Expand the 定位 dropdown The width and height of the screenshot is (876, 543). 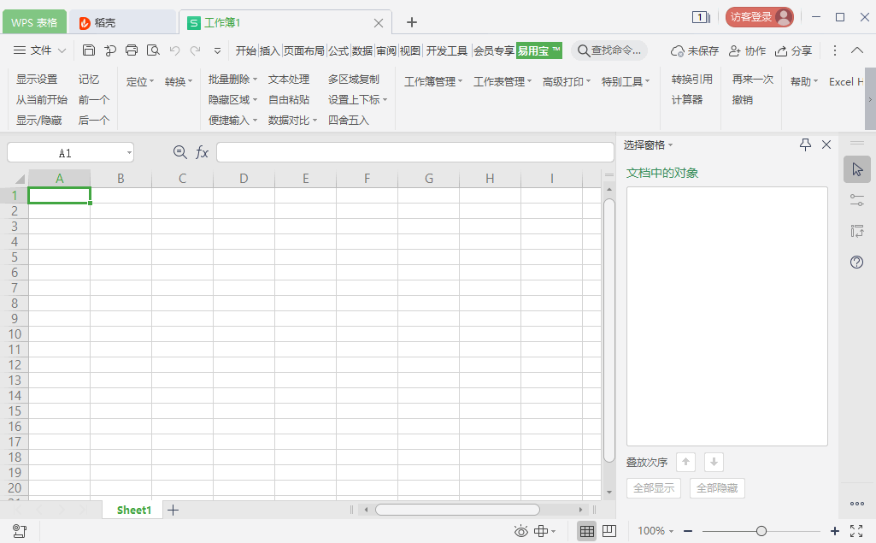pyautogui.click(x=140, y=81)
